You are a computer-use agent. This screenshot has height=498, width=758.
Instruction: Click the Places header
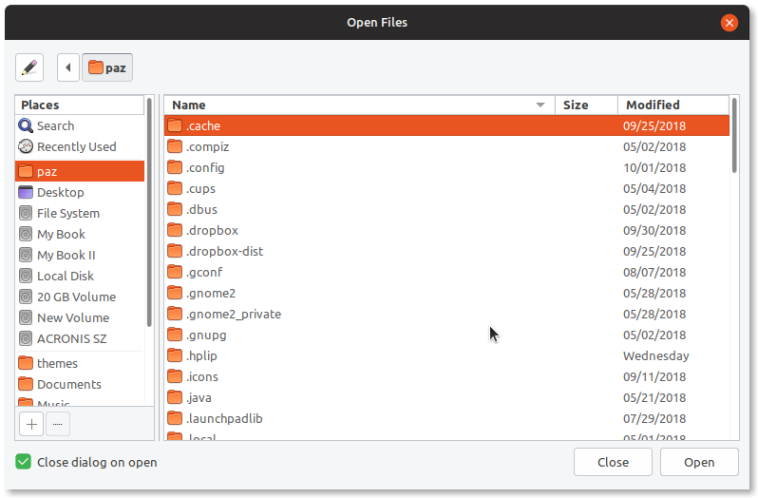click(80, 105)
